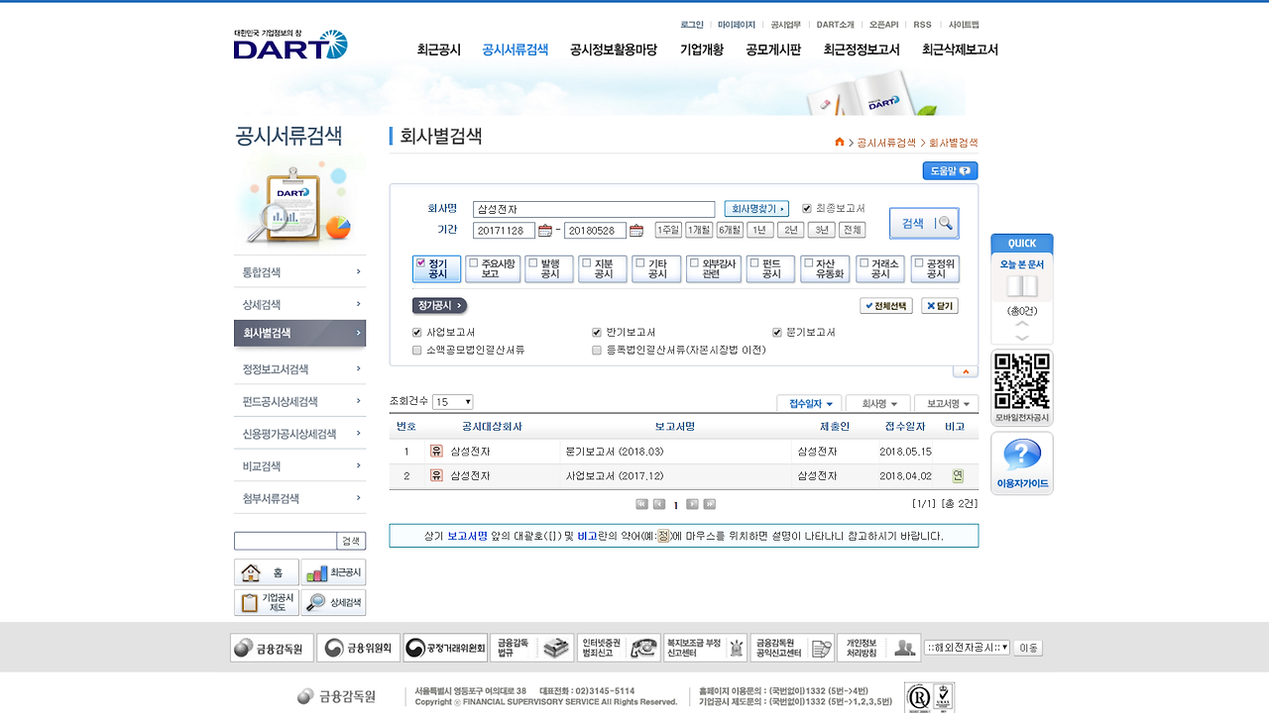The height and width of the screenshot is (713, 1269).
Task: Sort results by 보고서명
Action: click(x=946, y=404)
